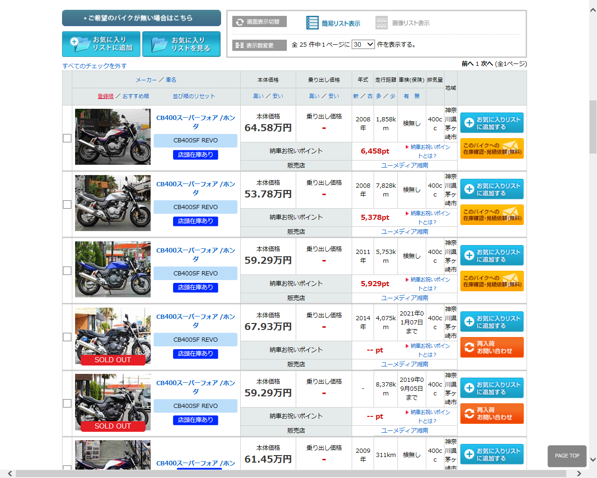Click the PAGE TOP button
The image size is (597, 478).
coord(567,456)
